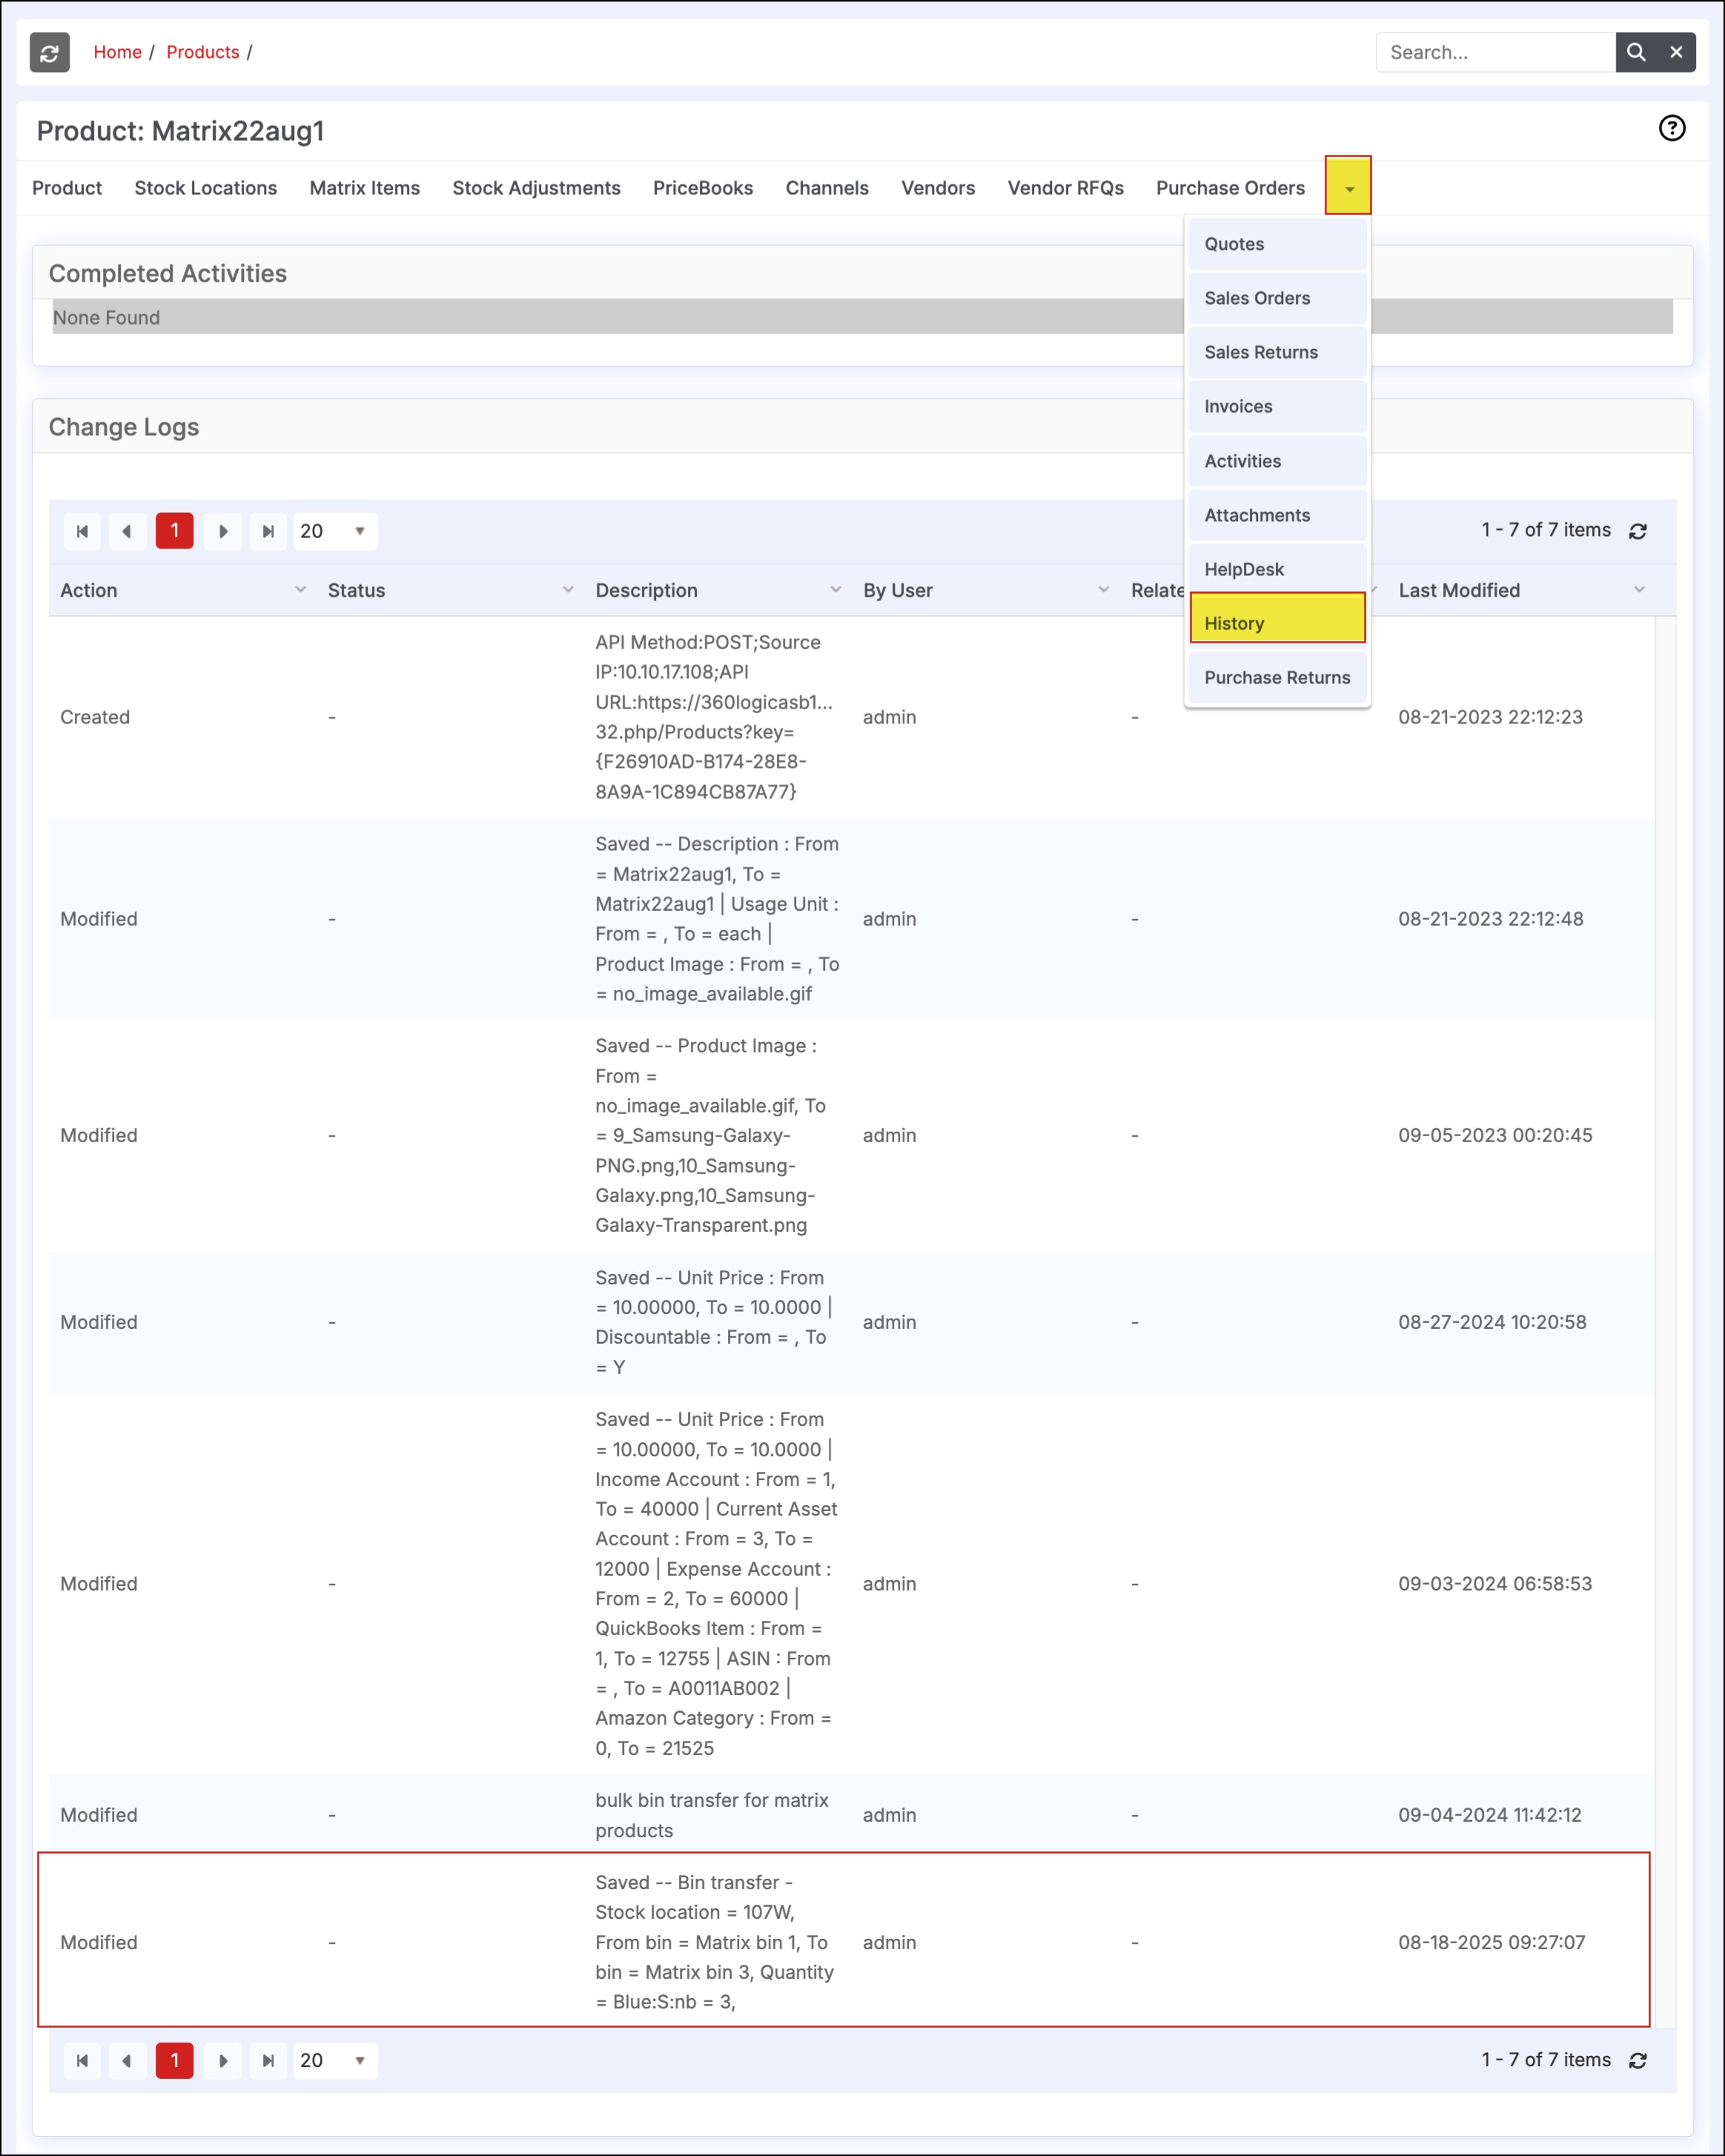Open the help question mark icon
1725x2156 pixels.
1672,128
